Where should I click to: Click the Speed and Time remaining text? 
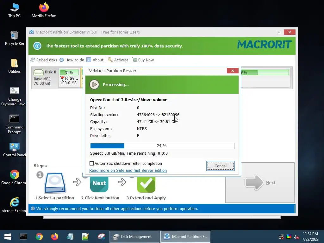coord(129,153)
